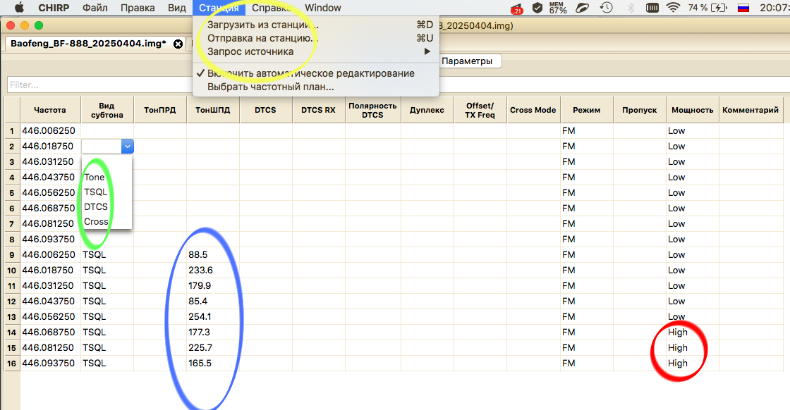The image size is (790, 410).
Task: Click the 'Пропуск' column header
Action: pos(639,110)
